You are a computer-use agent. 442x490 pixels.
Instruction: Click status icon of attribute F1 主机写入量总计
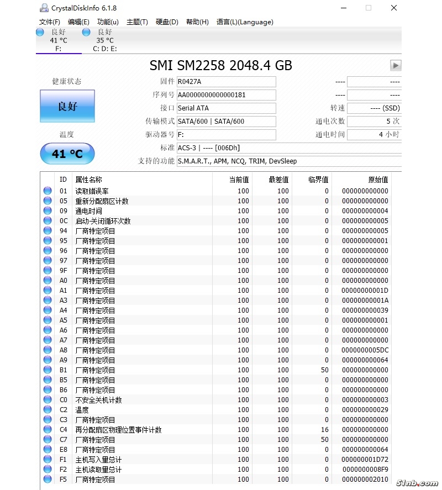[x=48, y=460]
